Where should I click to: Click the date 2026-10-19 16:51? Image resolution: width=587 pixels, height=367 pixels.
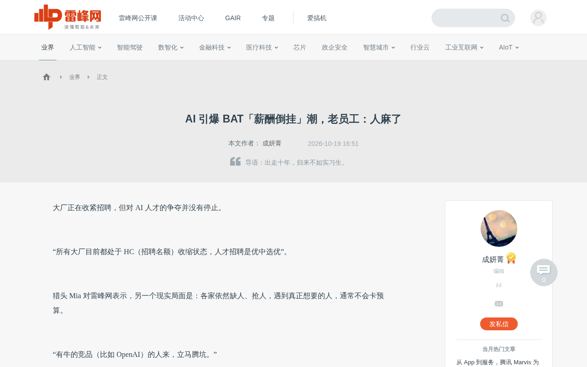click(x=333, y=144)
